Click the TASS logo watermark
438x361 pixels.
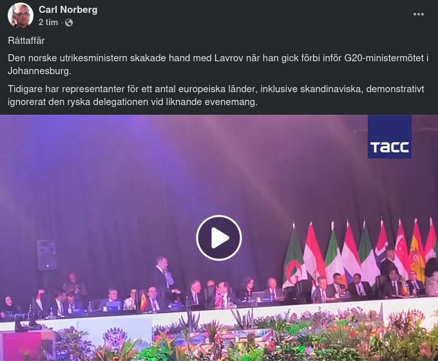tap(390, 137)
